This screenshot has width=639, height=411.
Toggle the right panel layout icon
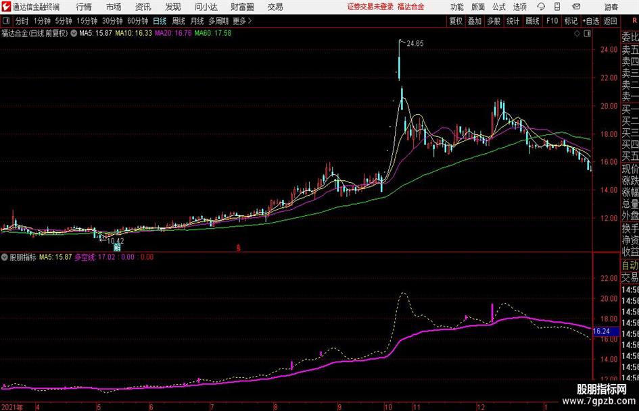pyautogui.click(x=587, y=34)
